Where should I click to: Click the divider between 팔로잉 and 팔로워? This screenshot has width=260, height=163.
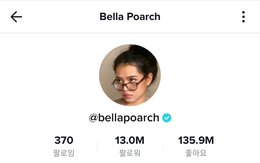point(97,146)
